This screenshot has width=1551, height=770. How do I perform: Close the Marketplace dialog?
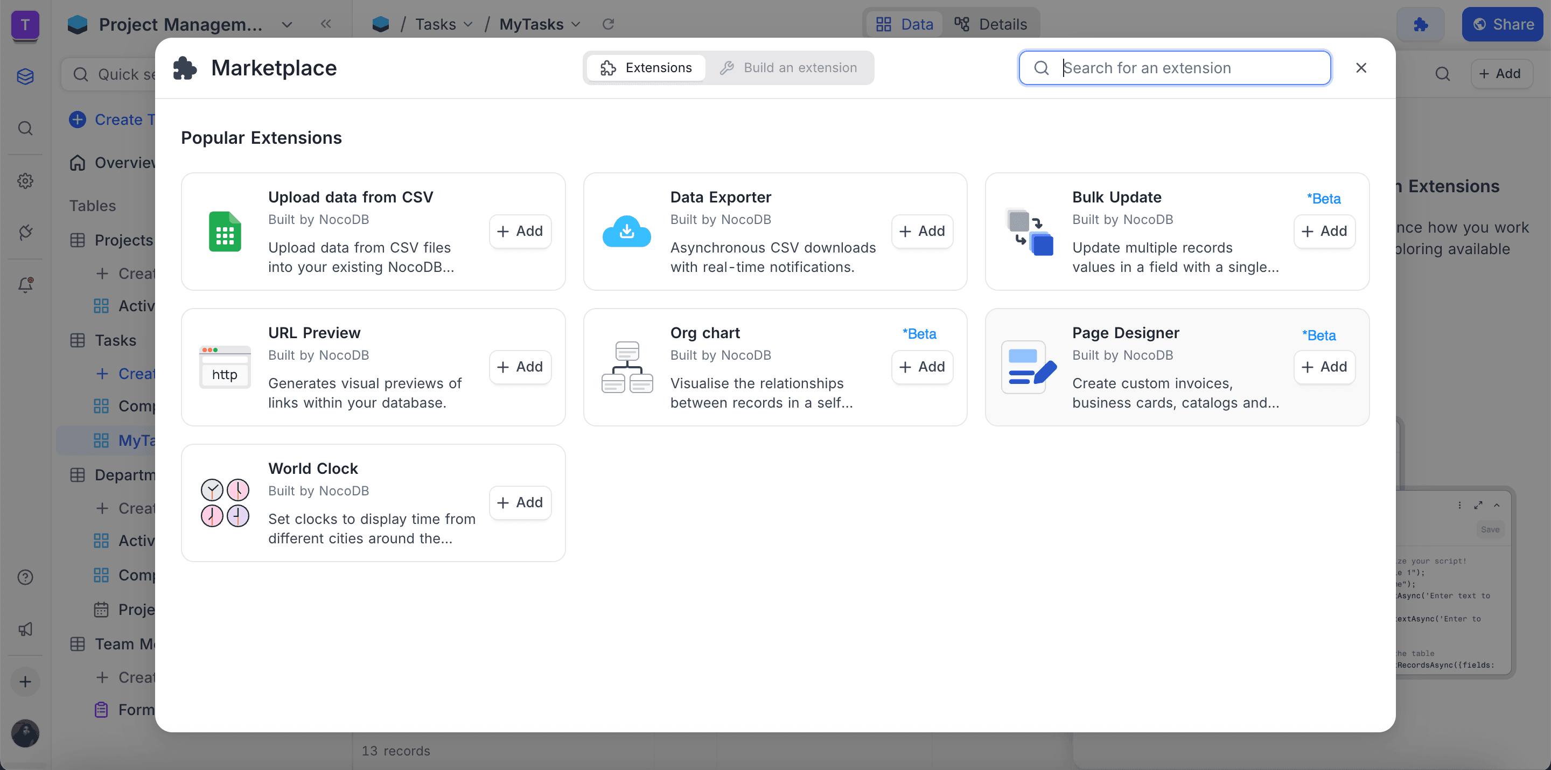1361,68
